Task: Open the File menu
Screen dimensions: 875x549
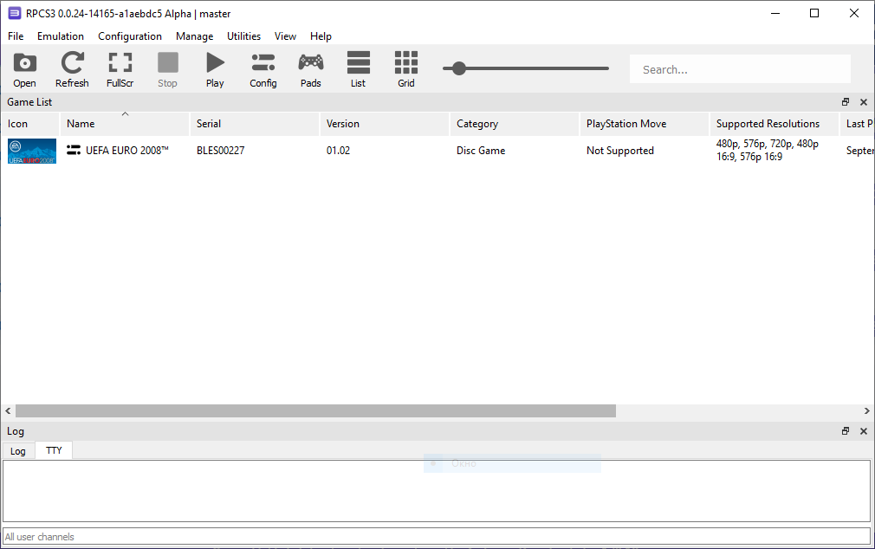Action: pos(16,36)
